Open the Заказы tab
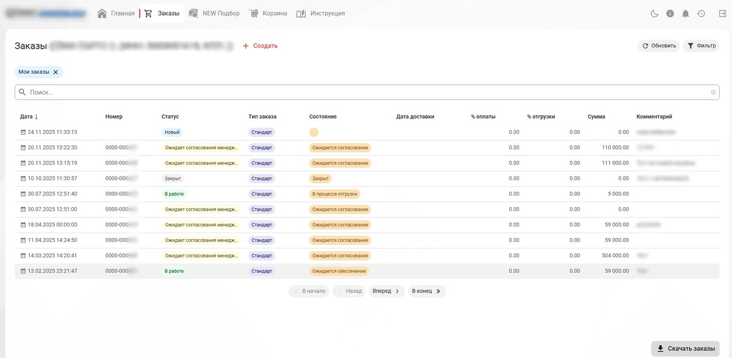The width and height of the screenshot is (732, 358). coord(162,13)
